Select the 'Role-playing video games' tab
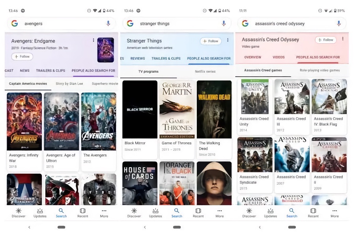The height and width of the screenshot is (238, 355). click(x=319, y=70)
